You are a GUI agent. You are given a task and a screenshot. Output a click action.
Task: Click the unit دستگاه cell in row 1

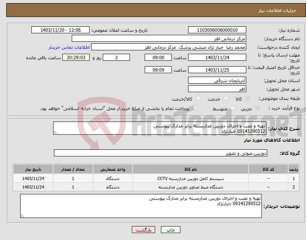113,178
